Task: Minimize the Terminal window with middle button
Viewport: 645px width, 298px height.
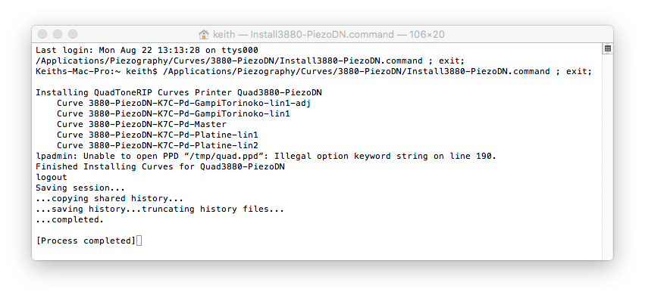Action: (x=58, y=34)
